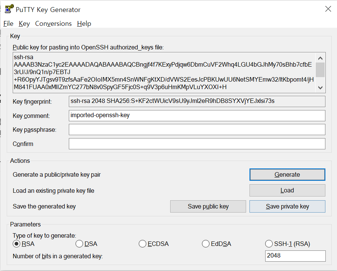Select SSH-1 (RSA) key type
The height and width of the screenshot is (271, 337).
click(x=288, y=244)
